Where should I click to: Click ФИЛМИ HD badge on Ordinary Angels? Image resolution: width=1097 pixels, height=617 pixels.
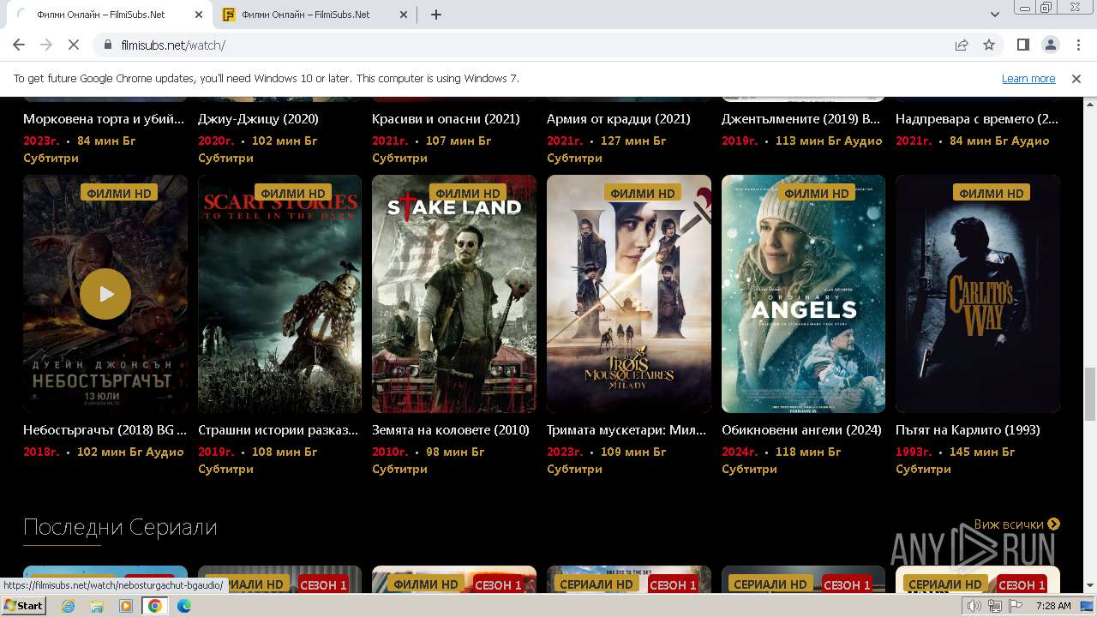(817, 193)
